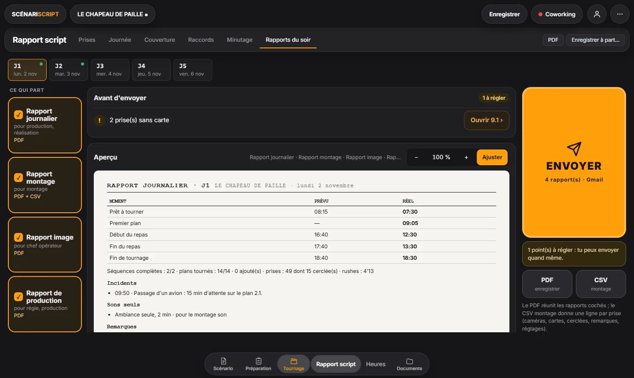Select the Rapports du soir tab
This screenshot has width=634, height=378.
click(288, 40)
